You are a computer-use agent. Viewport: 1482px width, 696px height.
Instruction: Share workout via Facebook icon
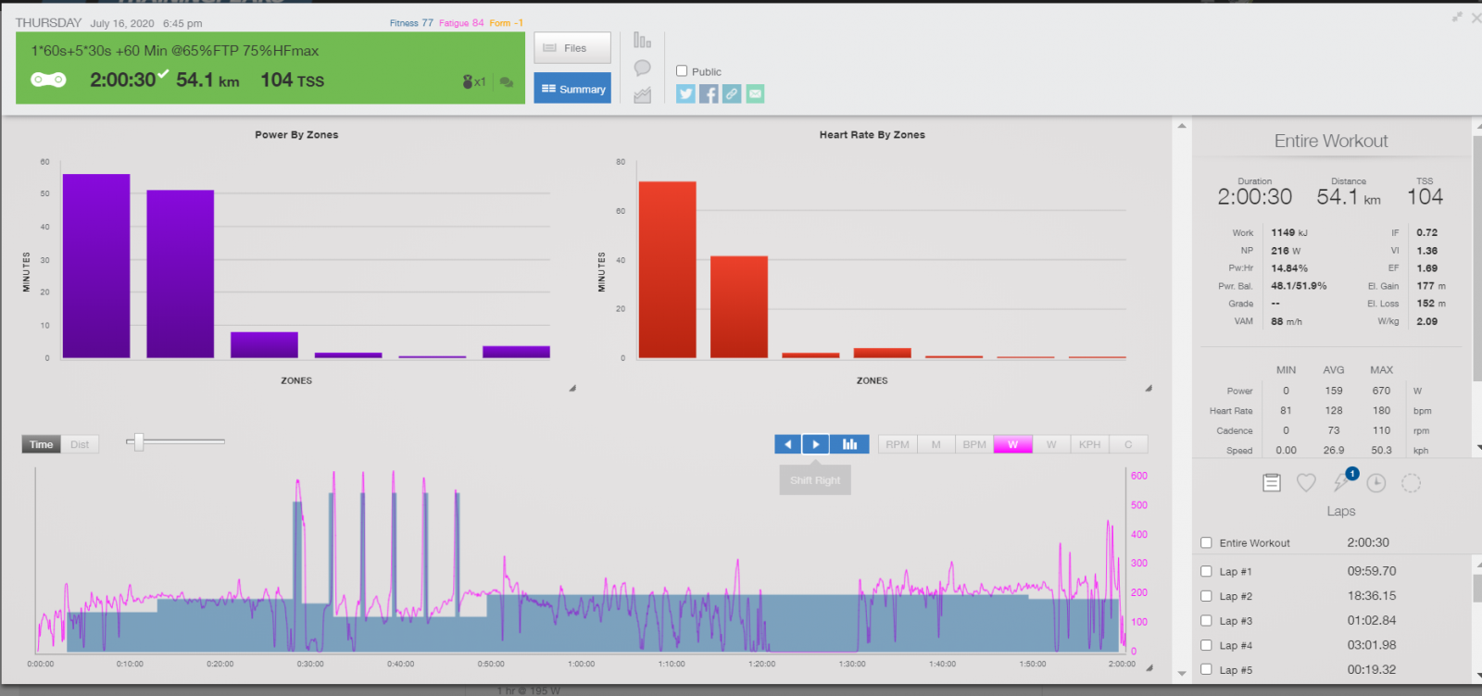click(x=709, y=93)
